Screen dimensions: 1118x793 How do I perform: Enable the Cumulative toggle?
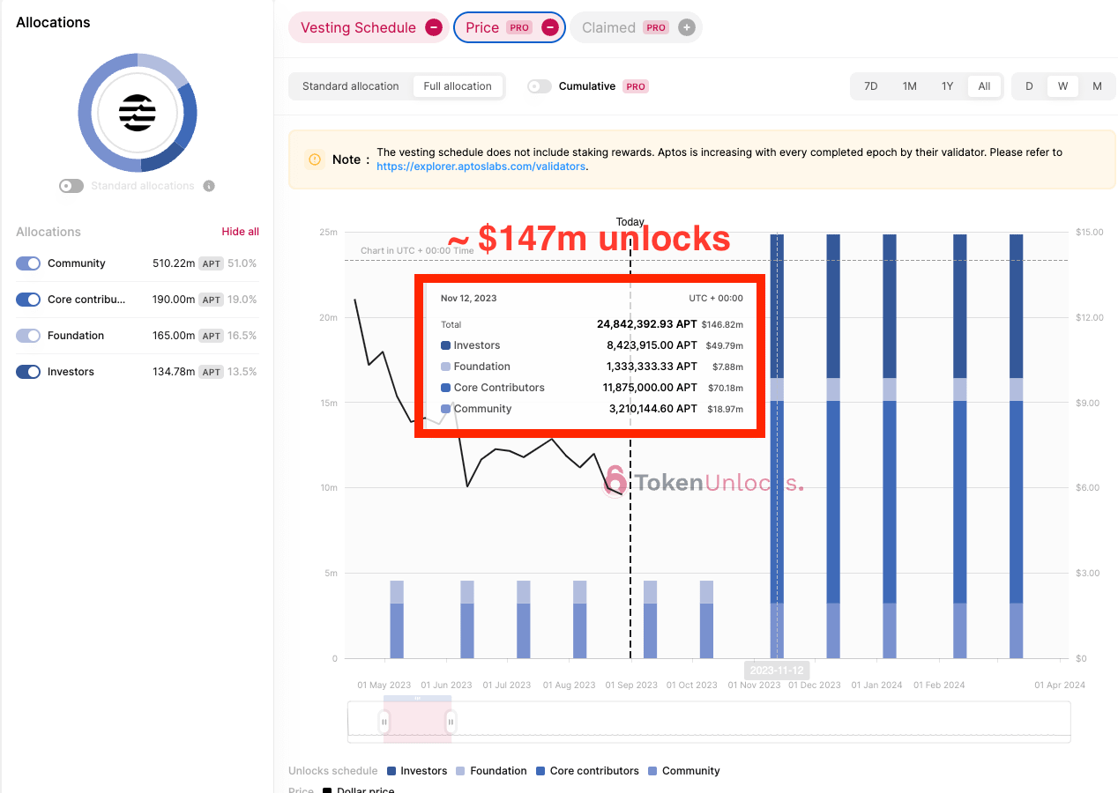[x=540, y=86]
